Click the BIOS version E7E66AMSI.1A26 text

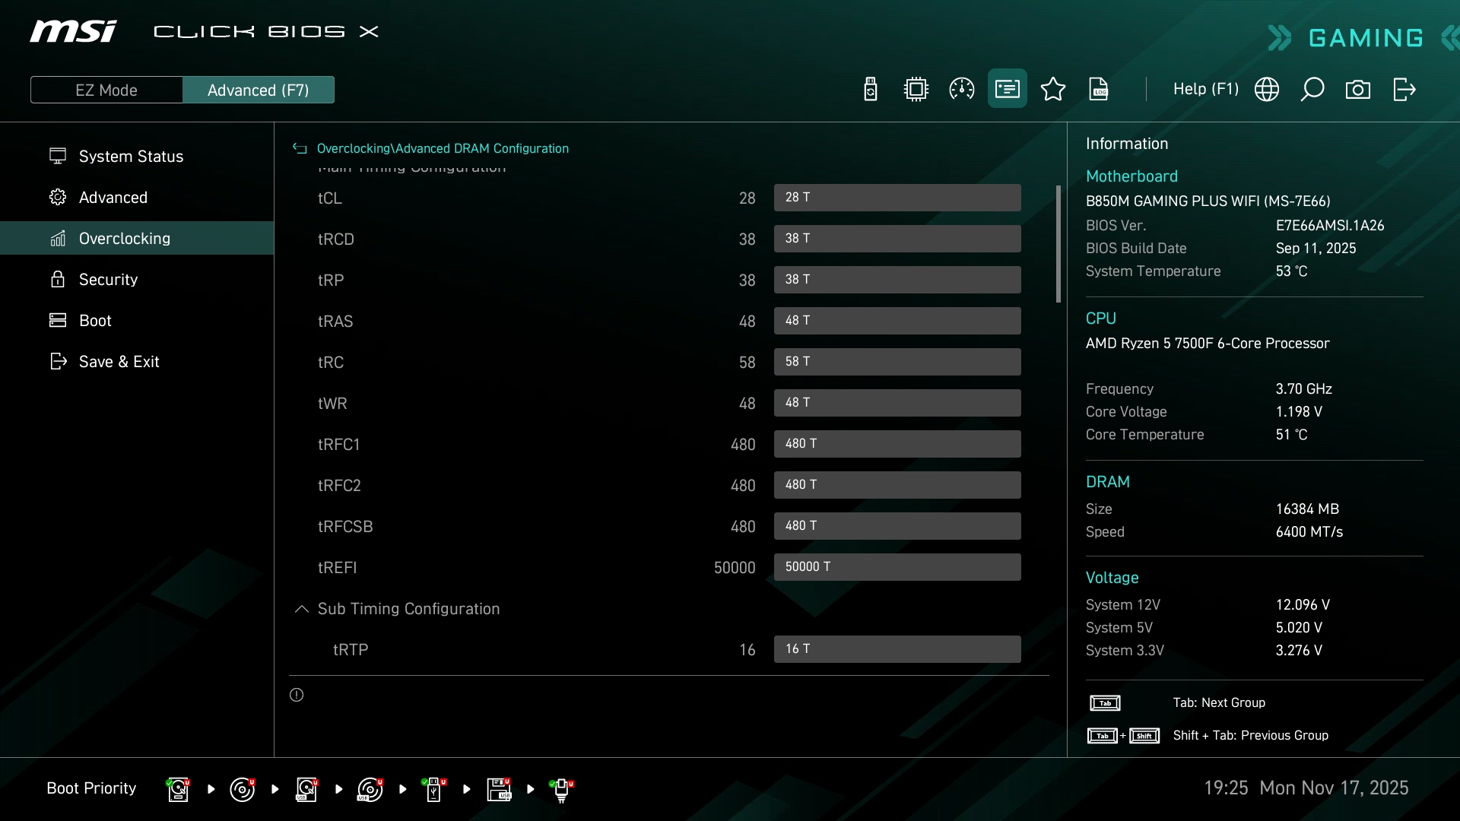coord(1329,226)
